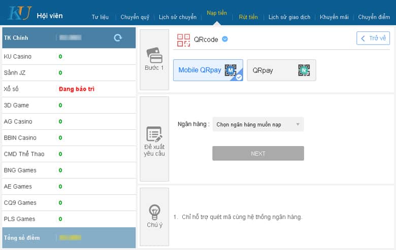The width and height of the screenshot is (396, 250).
Task: Open the Rút tiền tab
Action: (248, 17)
